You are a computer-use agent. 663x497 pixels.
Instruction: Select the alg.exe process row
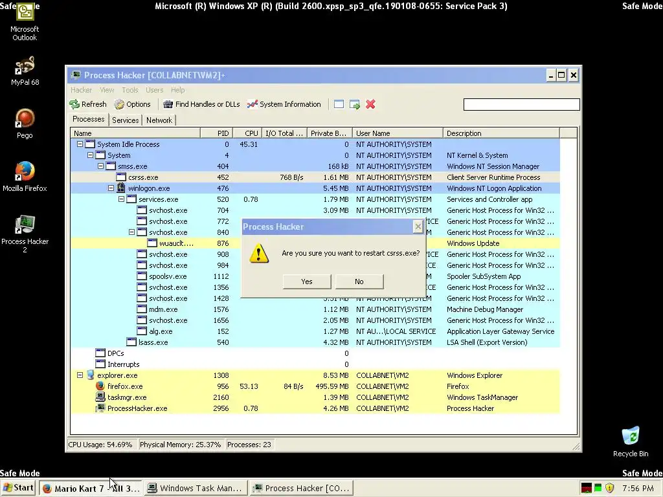tap(315, 331)
